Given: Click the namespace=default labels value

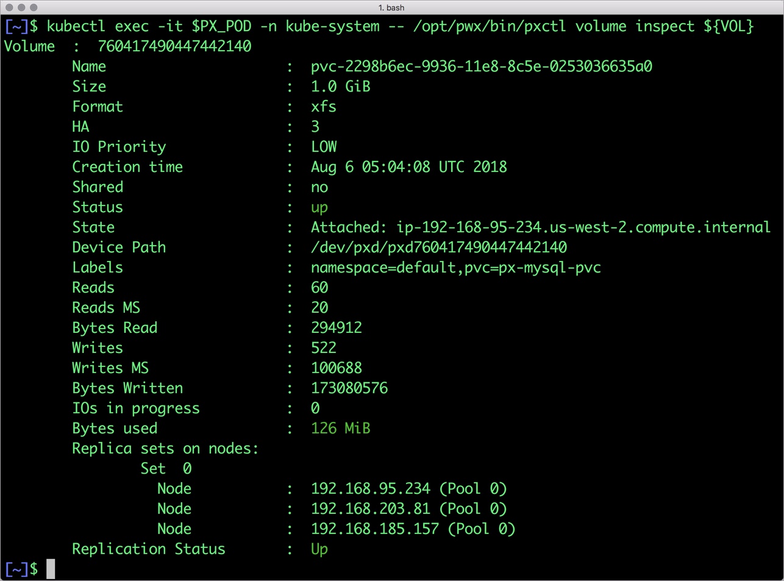Looking at the screenshot, I should pos(455,268).
